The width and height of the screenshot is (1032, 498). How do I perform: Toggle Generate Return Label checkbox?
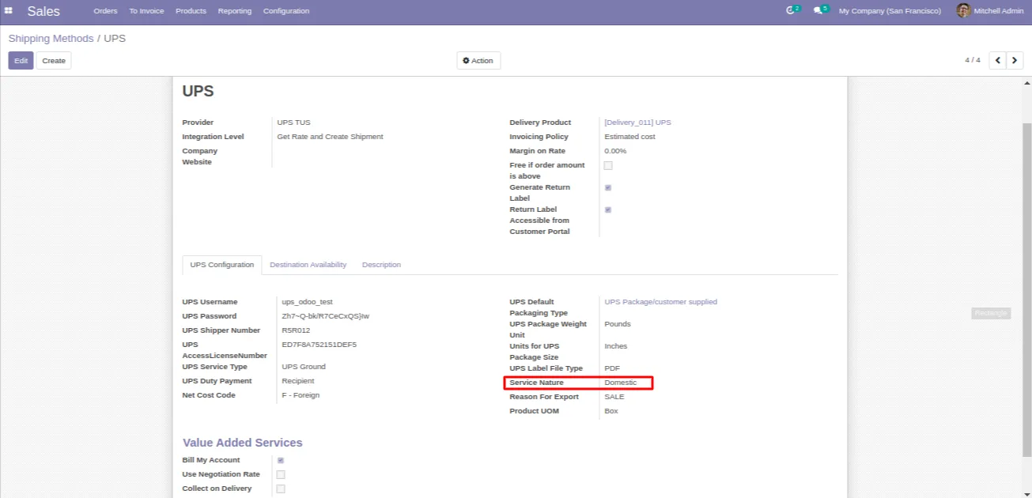(608, 187)
